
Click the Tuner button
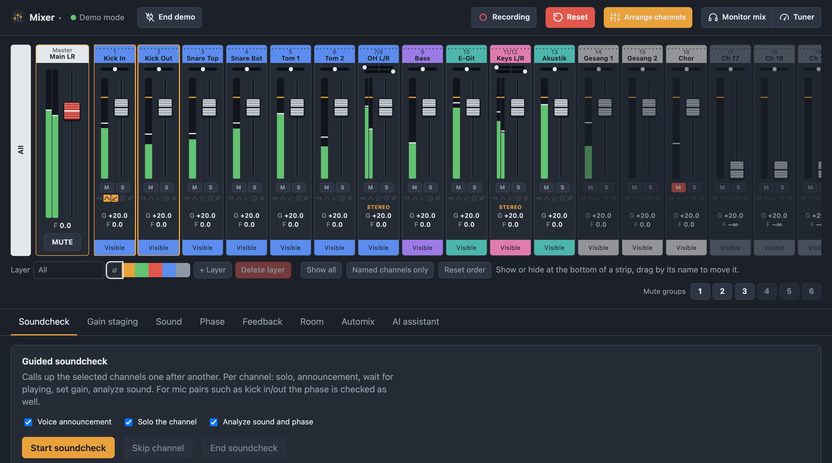coord(796,17)
